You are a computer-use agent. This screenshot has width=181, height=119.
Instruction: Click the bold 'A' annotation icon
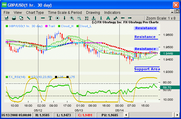pyautogui.click(x=108, y=18)
